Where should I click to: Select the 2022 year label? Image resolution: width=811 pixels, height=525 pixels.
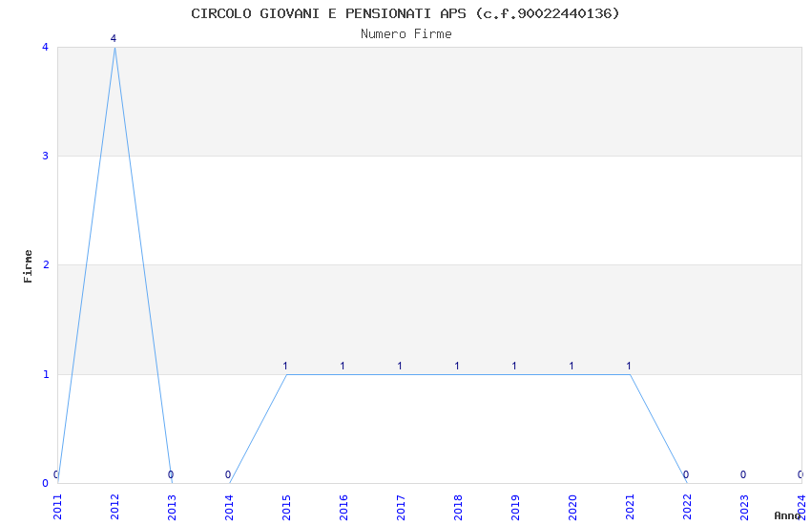pos(687,507)
